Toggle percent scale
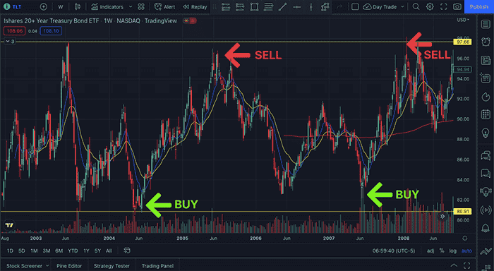The image size is (494, 271). tap(442, 251)
